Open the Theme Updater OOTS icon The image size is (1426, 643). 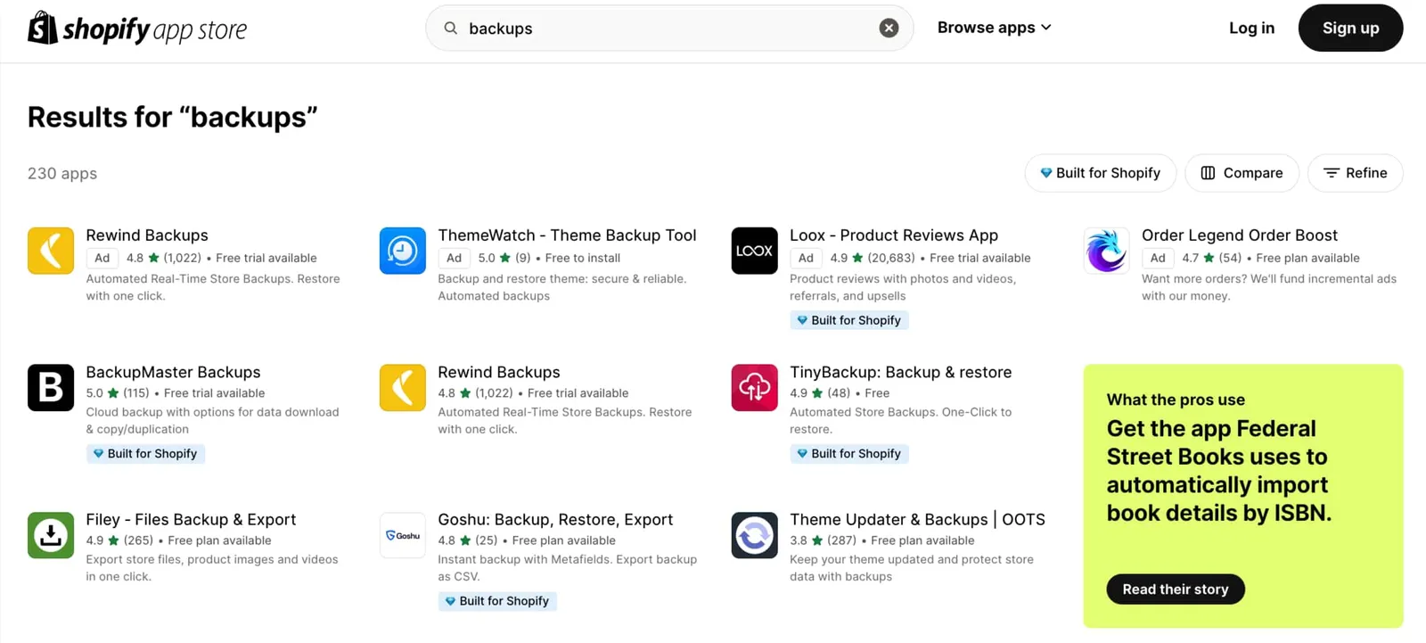(x=755, y=535)
